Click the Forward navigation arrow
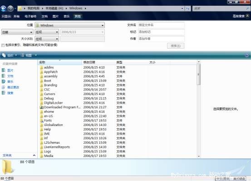This screenshot has height=181, width=251. coord(10,9)
